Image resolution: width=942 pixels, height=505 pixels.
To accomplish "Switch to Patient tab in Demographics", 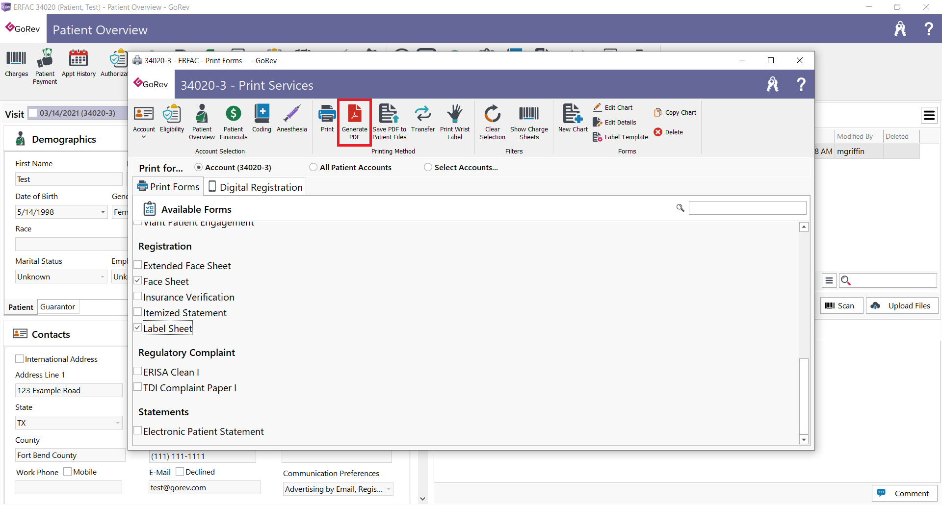I will point(21,307).
